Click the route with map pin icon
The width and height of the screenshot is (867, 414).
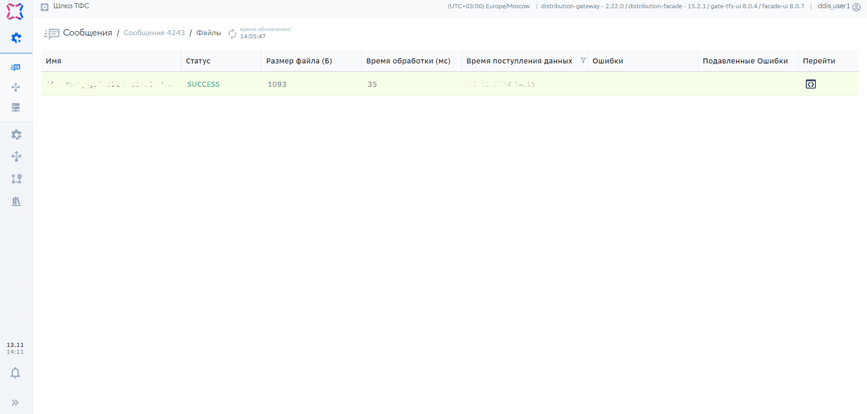(x=16, y=179)
